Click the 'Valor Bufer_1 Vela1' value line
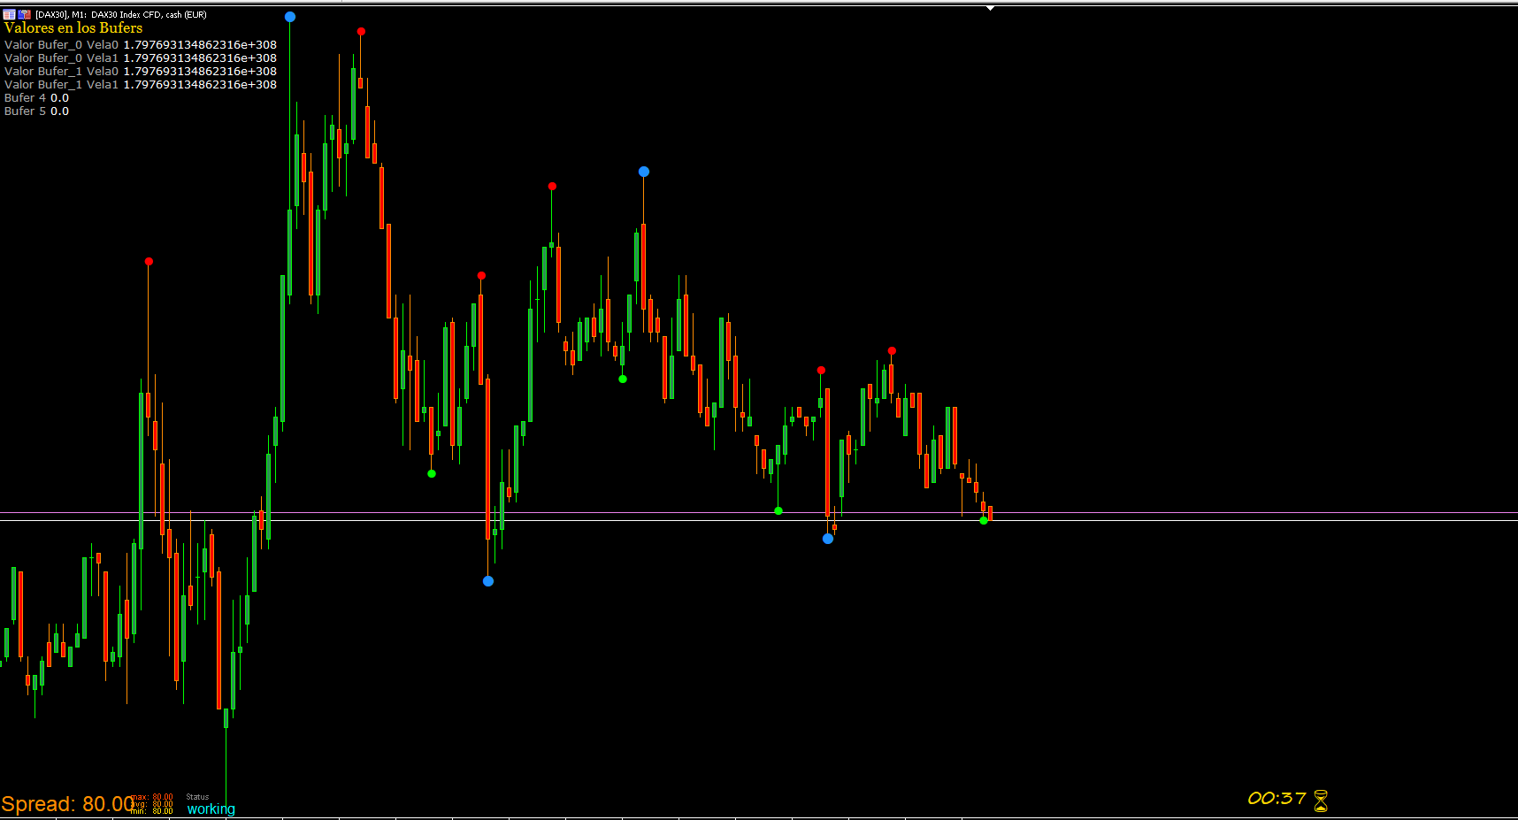The image size is (1518, 820). (x=141, y=85)
